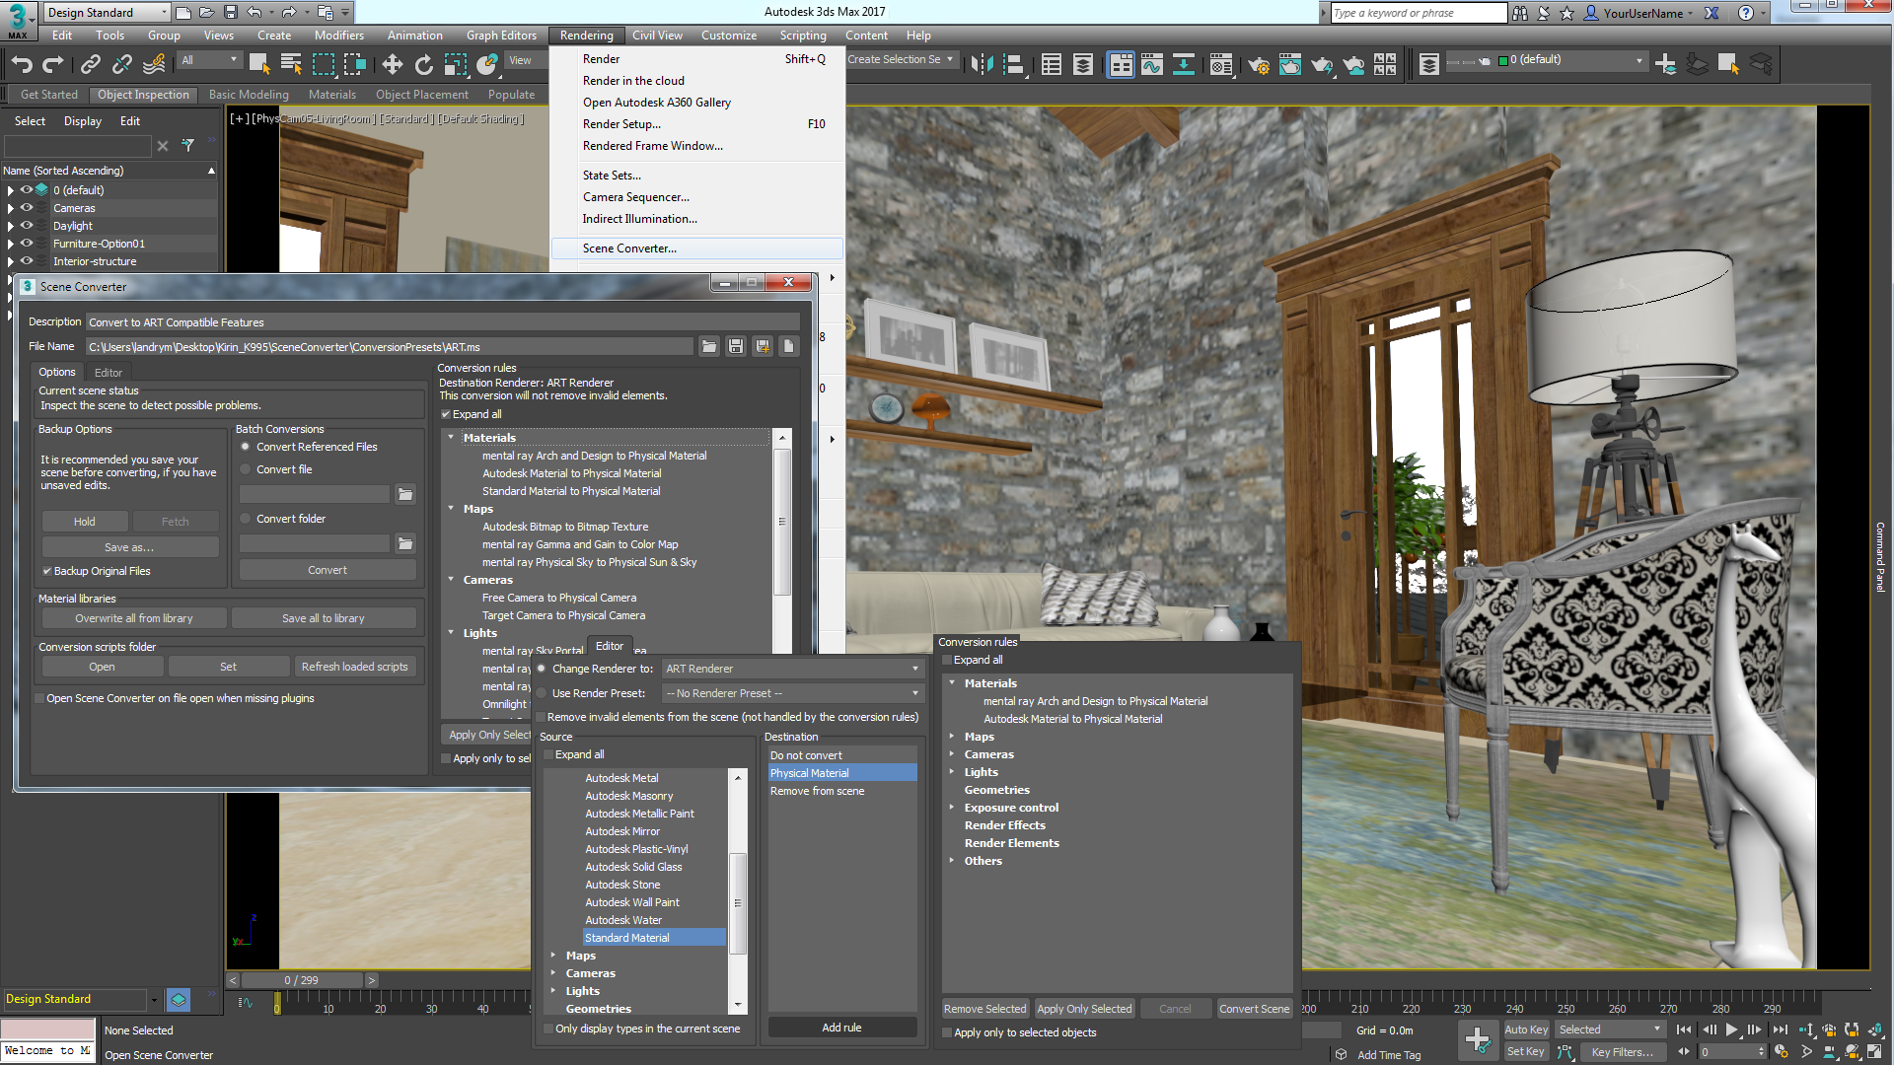Open the Material Editor icon
1894x1065 pixels.
tap(1222, 64)
